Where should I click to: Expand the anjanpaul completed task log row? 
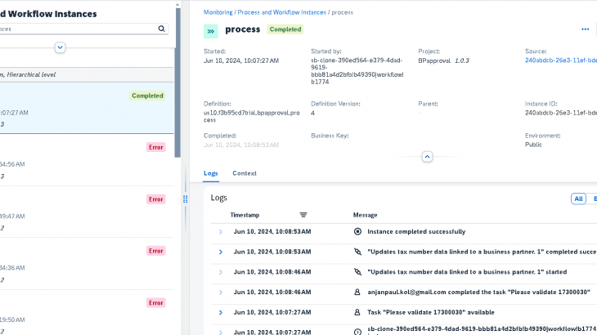pos(221,293)
